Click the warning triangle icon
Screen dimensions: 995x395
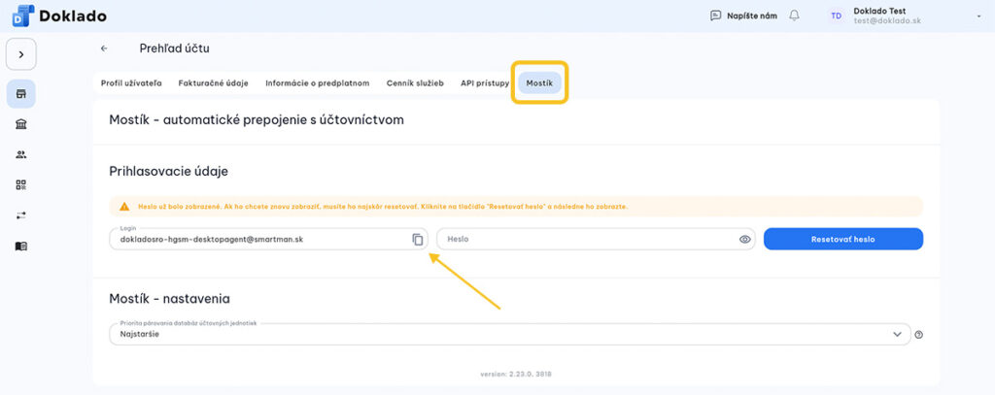coord(125,207)
